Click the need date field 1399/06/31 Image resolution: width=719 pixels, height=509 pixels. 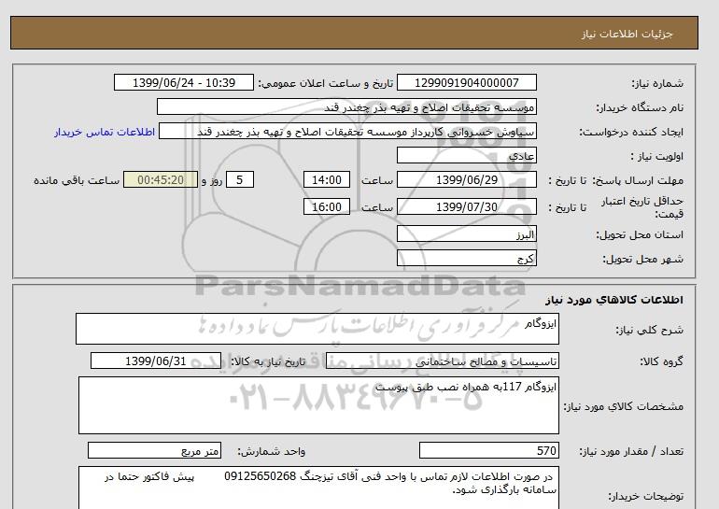[156, 361]
